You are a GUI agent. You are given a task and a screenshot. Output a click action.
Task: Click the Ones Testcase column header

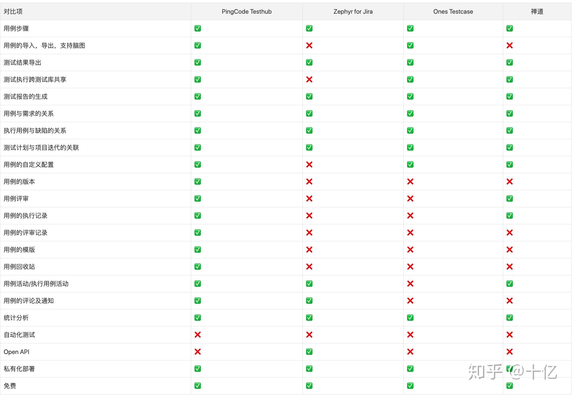click(453, 11)
